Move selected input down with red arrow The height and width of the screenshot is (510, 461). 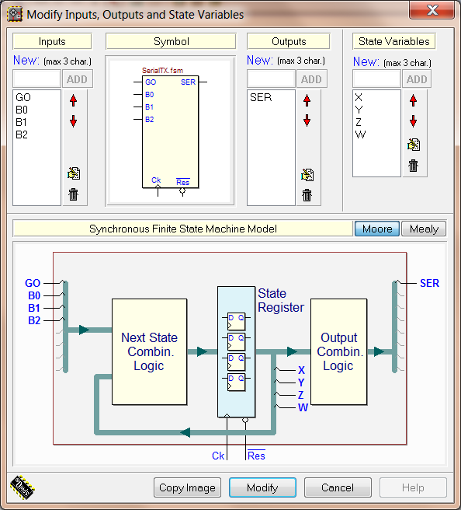(x=74, y=121)
